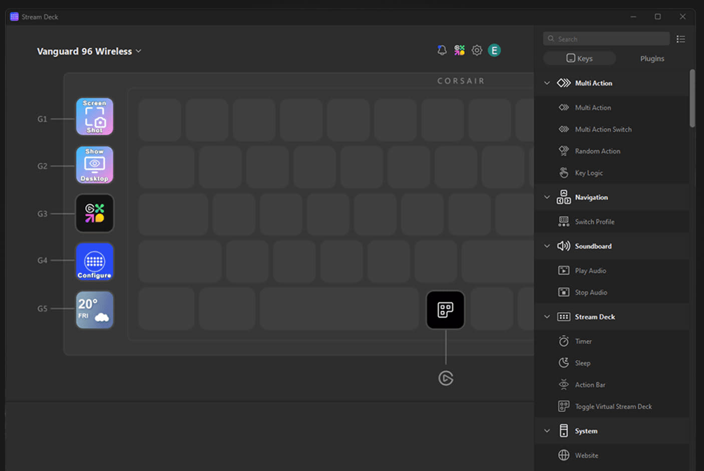
Task: Collapse the Navigation category chevron
Action: [547, 197]
